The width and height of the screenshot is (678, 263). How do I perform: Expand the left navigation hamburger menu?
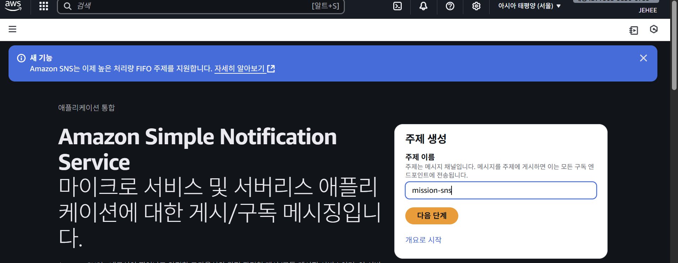[x=12, y=29]
